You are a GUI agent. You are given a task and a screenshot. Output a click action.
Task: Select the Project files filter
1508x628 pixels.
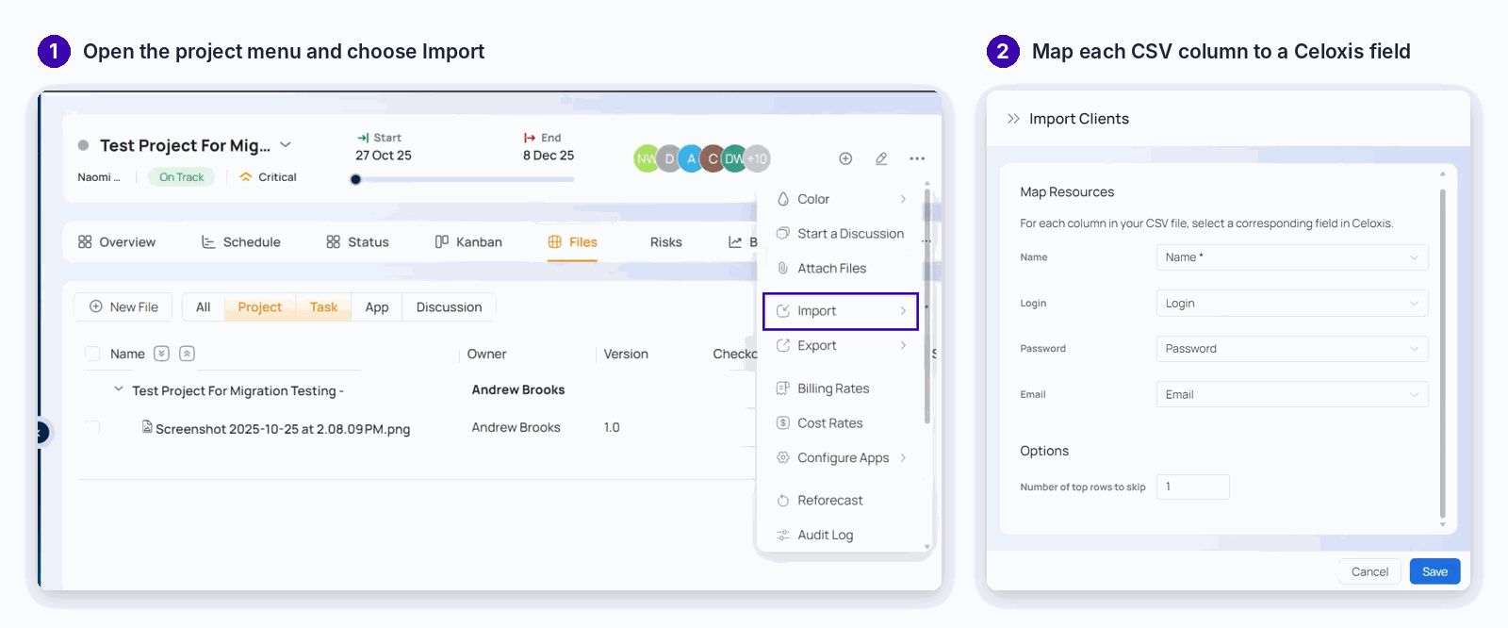(259, 307)
